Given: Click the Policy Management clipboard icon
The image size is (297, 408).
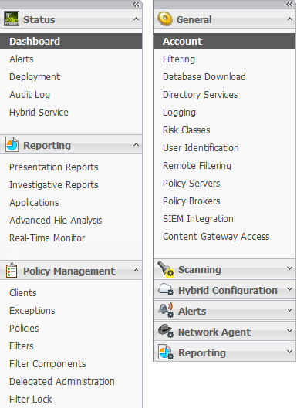Looking at the screenshot, I should [x=12, y=270].
